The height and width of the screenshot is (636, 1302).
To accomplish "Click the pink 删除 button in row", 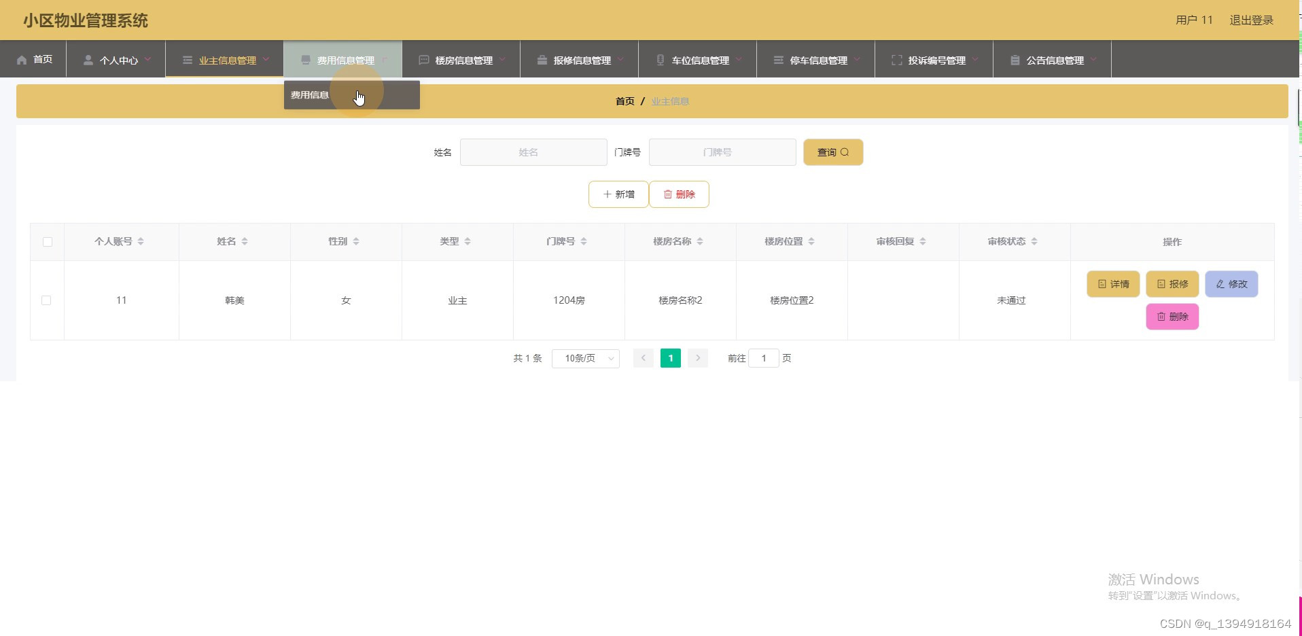I will 1172,317.
